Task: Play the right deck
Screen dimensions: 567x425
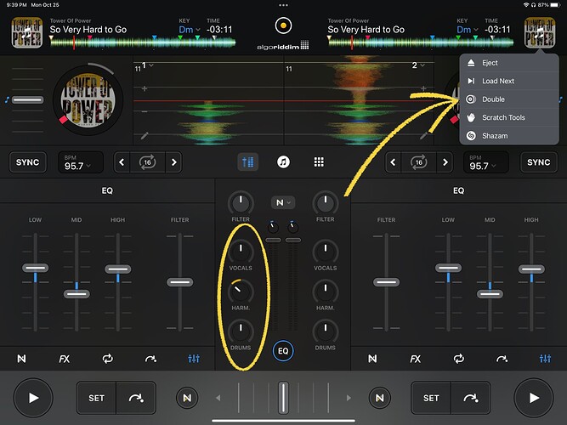Action: coord(534,398)
